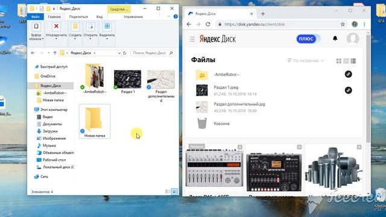Switch to the Поделиться ribbon tab
Image resolution: width=386 pixels, height=217 pixels.
coord(78,17)
